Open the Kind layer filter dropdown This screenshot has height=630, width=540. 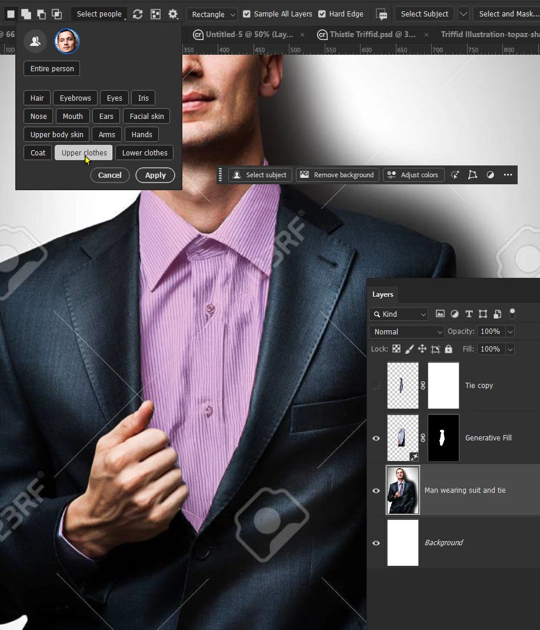398,314
